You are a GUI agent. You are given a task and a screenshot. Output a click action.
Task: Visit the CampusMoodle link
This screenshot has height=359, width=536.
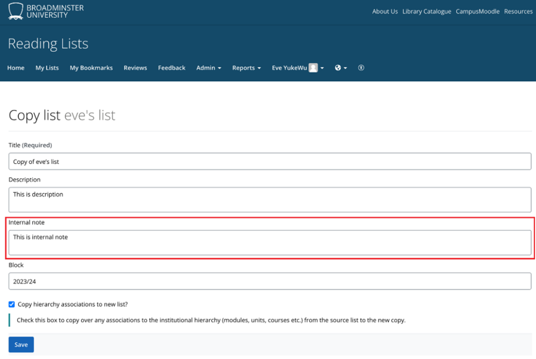pyautogui.click(x=477, y=11)
